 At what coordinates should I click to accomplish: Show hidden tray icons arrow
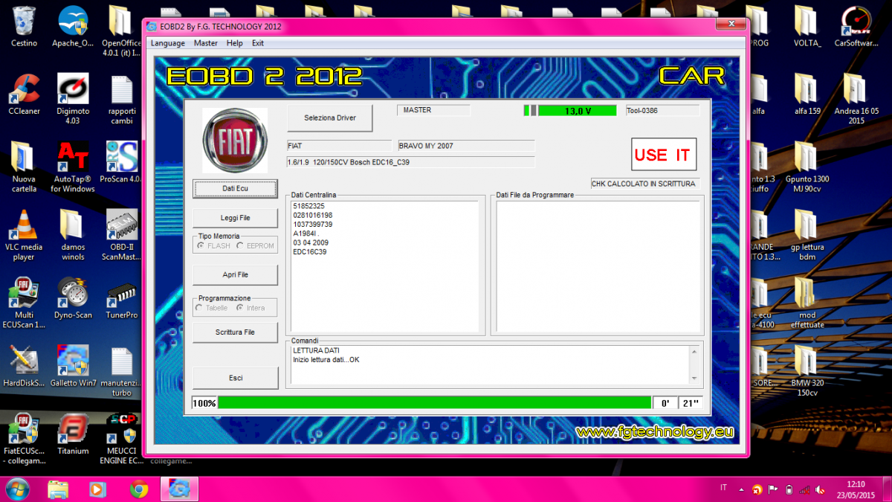click(740, 489)
